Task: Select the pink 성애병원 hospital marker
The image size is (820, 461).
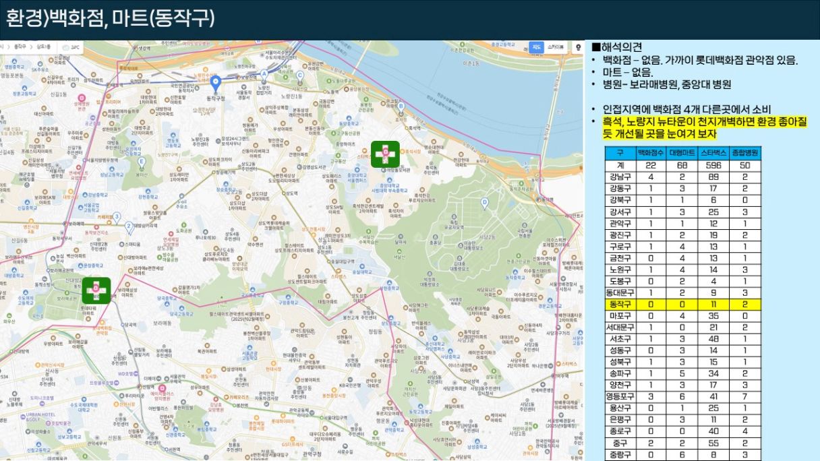Action: click(81, 97)
